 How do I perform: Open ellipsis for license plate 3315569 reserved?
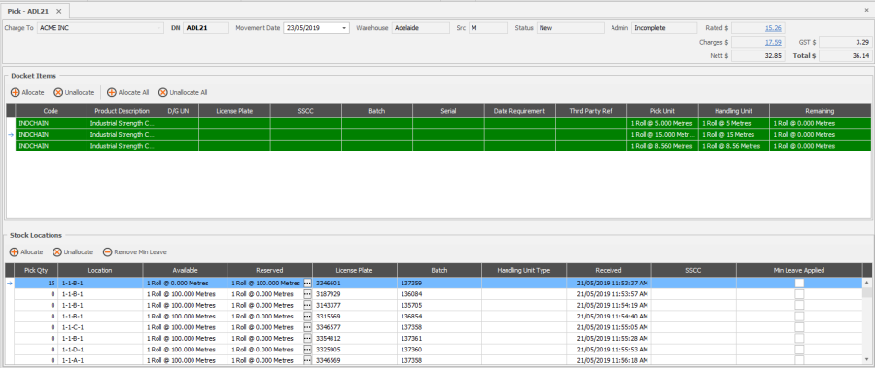coord(307,317)
